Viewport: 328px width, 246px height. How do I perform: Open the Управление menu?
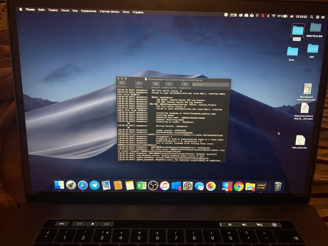click(88, 11)
